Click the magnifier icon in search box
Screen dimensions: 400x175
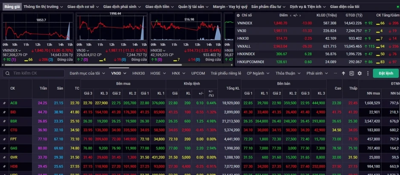click(7, 73)
